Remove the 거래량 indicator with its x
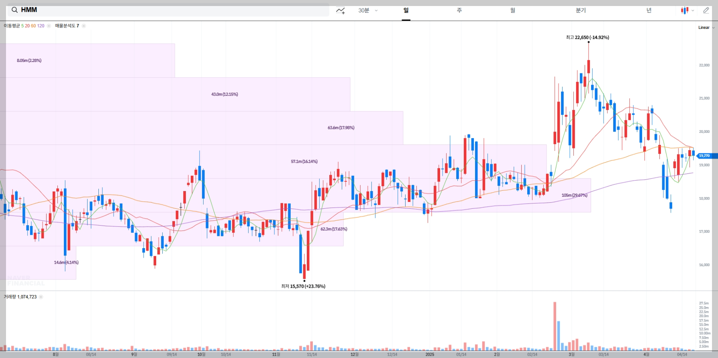 41,297
